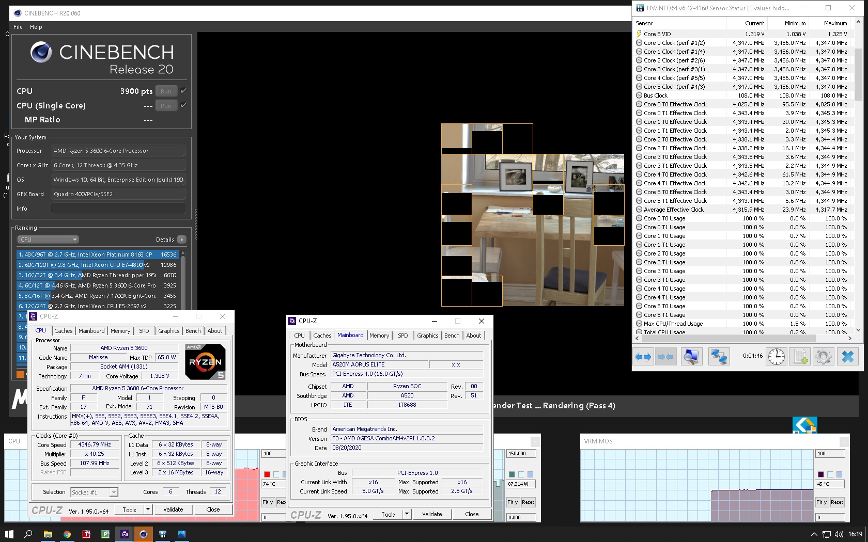The width and height of the screenshot is (868, 542).
Task: Click Reset button in VRM MOS graph
Action: point(837,502)
